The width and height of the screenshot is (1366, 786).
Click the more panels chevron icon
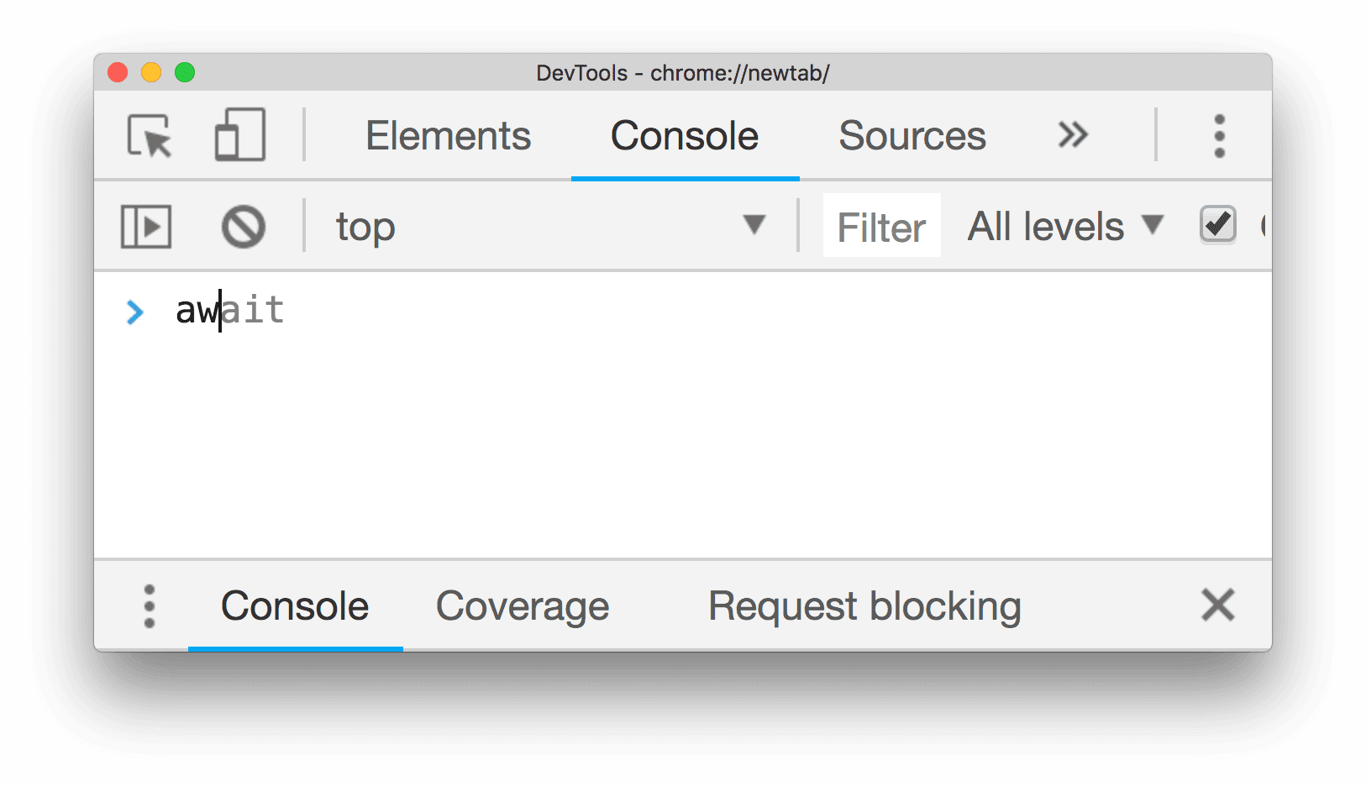point(1072,134)
